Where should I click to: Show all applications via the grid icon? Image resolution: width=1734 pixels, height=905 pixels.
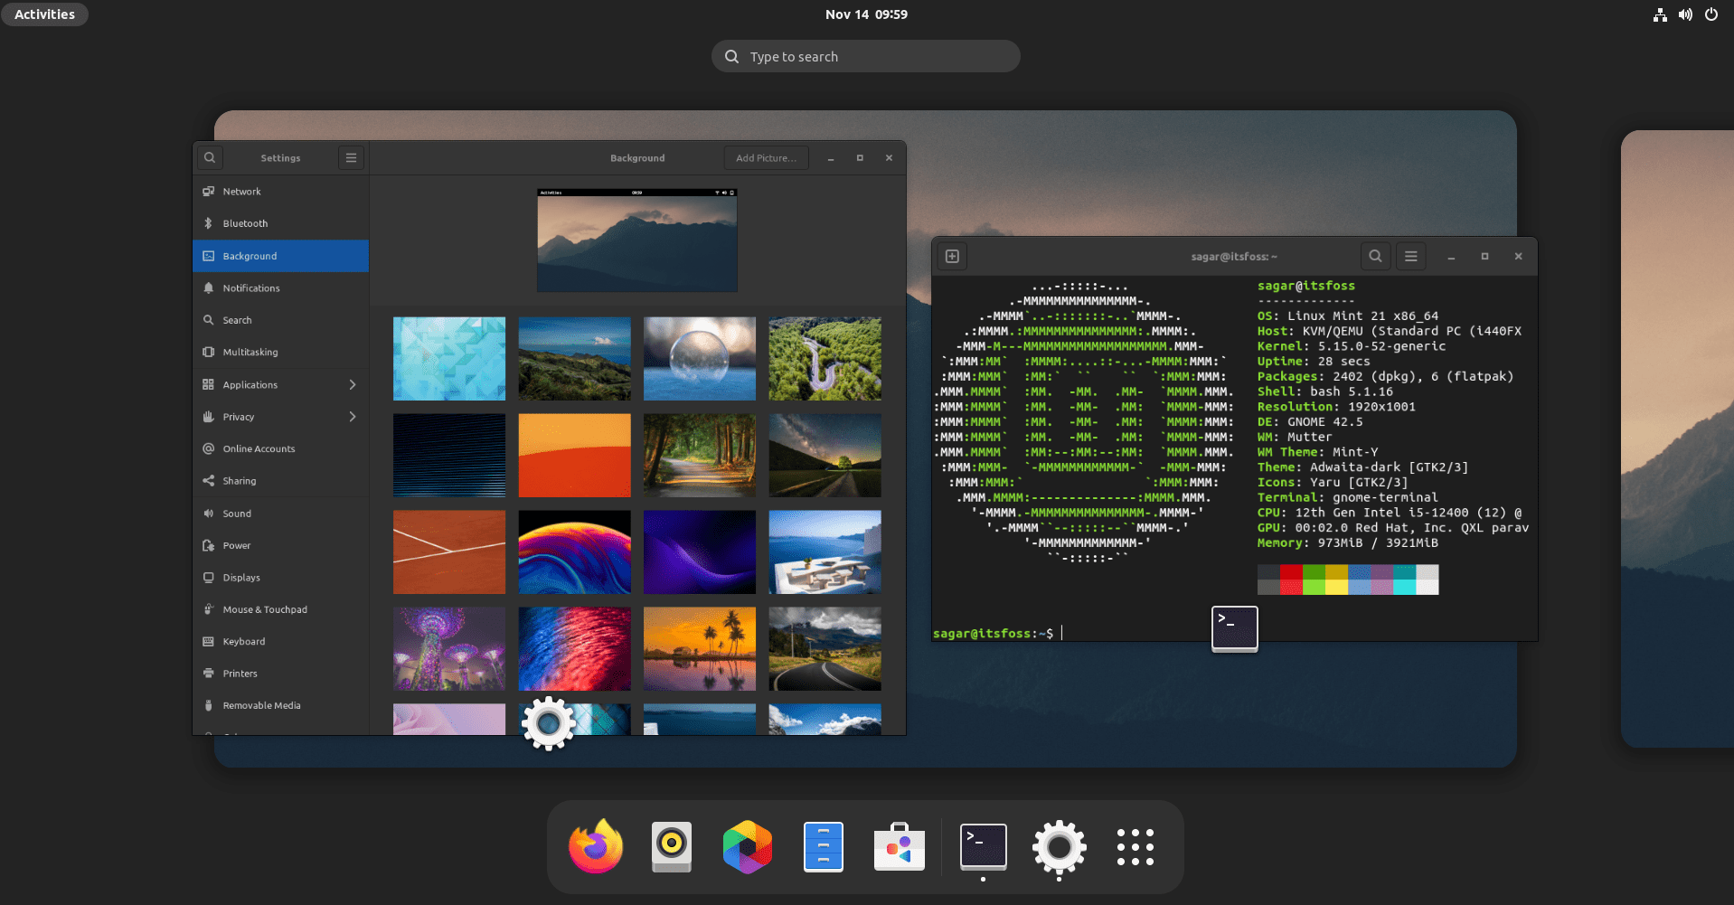click(1135, 847)
